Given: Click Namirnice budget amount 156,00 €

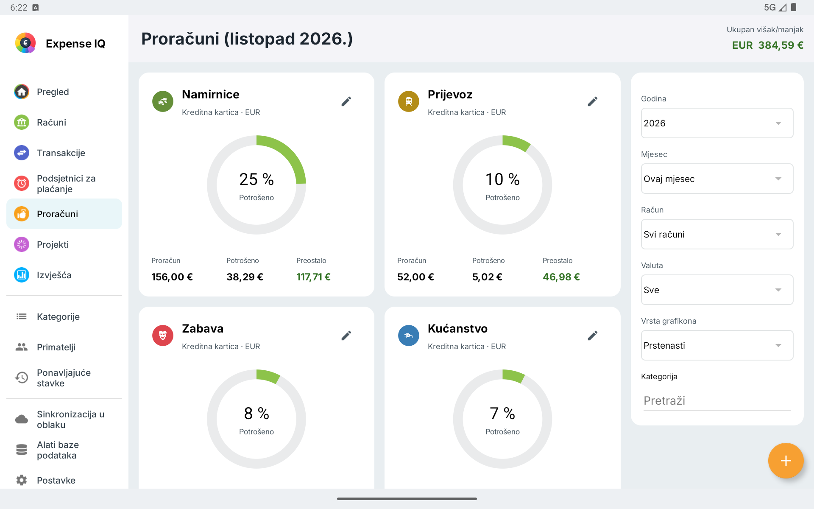Looking at the screenshot, I should [172, 277].
